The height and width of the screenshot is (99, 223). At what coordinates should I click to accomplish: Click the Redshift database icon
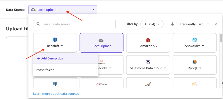[x=55, y=40]
